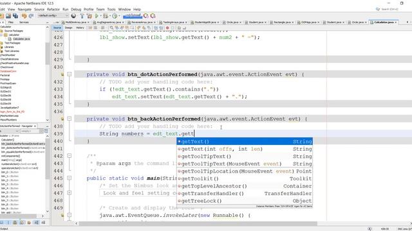Open the default config dropdown
The width and height of the screenshot is (412, 231).
coord(53,15)
